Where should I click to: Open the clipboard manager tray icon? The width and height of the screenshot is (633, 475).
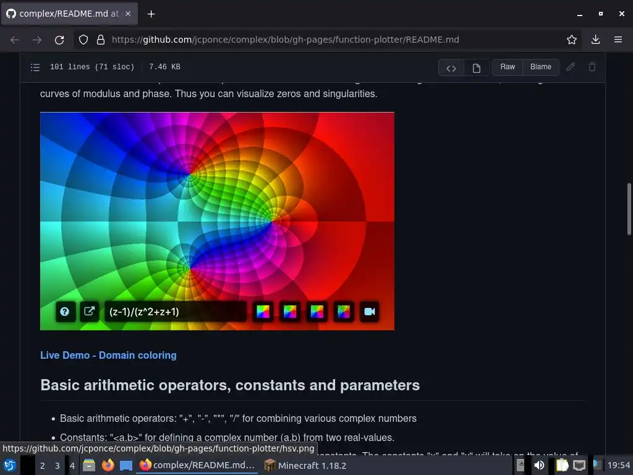click(x=562, y=465)
